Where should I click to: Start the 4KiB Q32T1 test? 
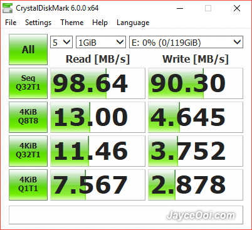(x=28, y=151)
